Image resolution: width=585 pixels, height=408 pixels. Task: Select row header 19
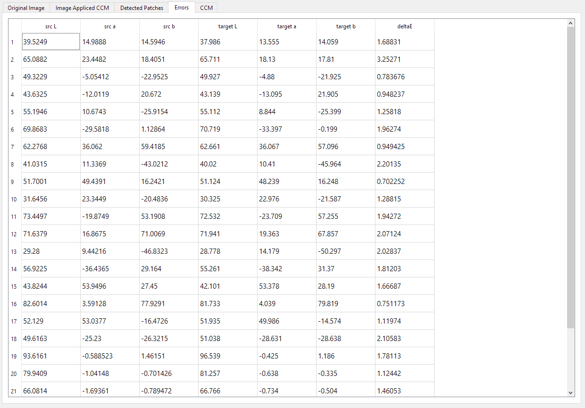click(x=15, y=356)
